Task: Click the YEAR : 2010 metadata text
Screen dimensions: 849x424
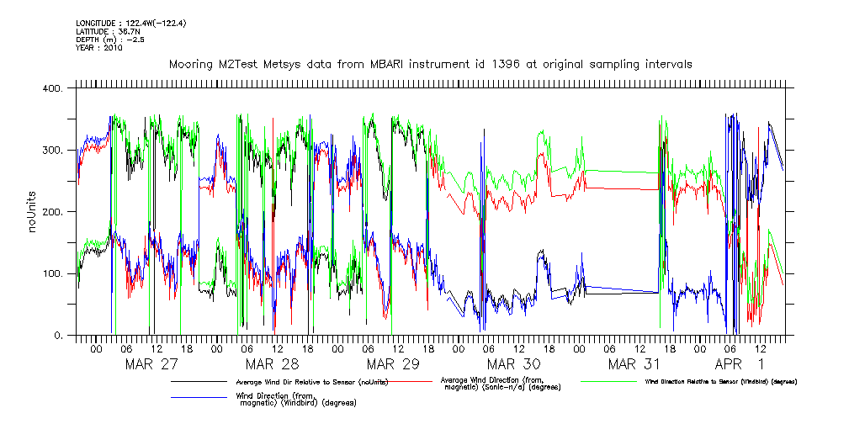Action: [99, 48]
